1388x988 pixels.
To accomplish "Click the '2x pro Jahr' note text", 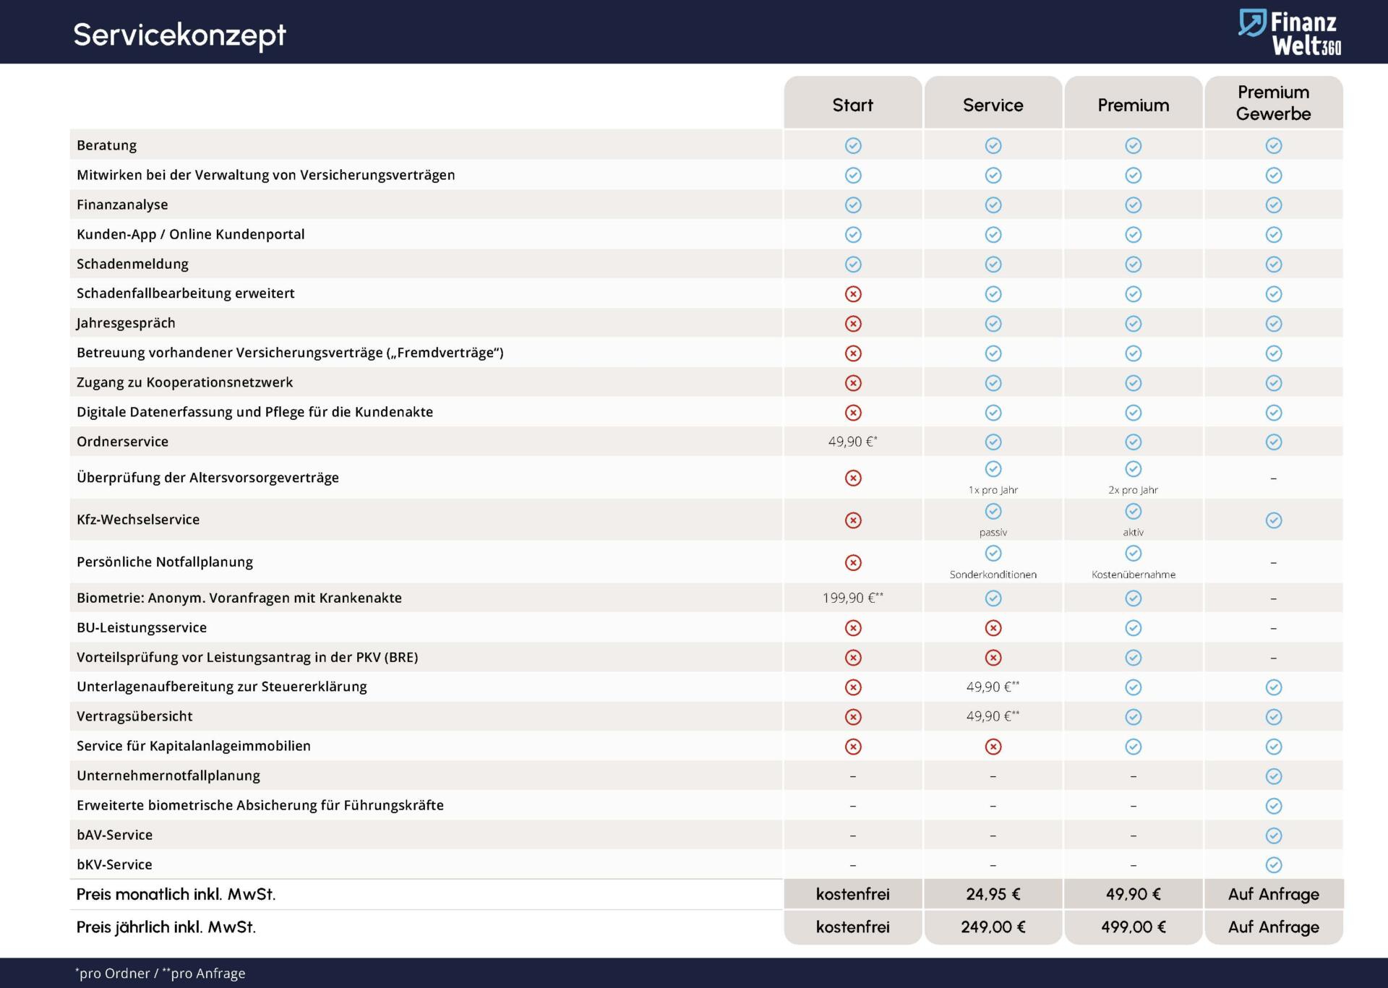I will pos(1134,490).
